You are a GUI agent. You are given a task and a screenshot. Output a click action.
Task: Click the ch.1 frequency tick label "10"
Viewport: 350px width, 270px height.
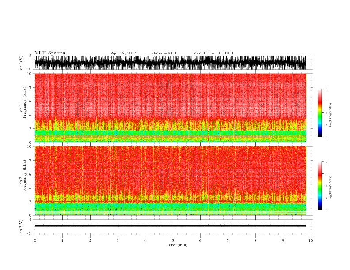(30, 74)
